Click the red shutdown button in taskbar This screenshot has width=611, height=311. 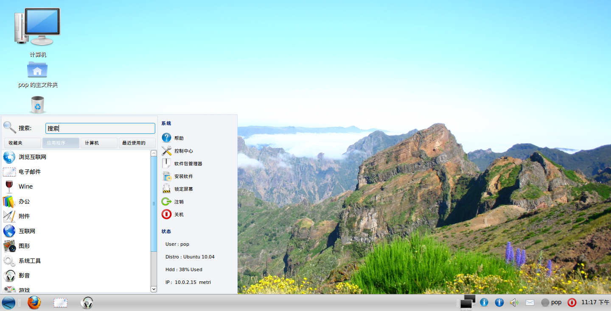point(572,302)
